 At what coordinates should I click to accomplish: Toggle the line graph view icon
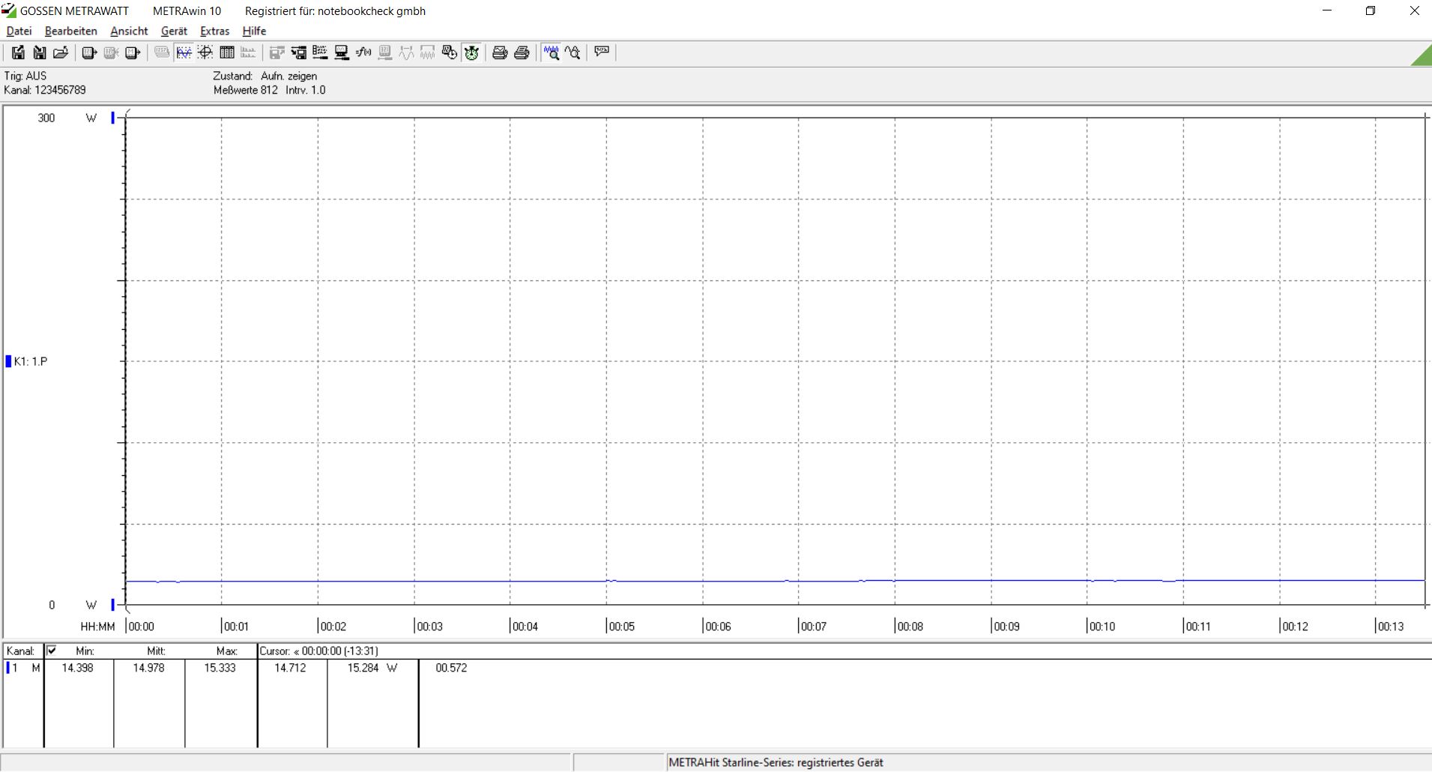pos(184,52)
